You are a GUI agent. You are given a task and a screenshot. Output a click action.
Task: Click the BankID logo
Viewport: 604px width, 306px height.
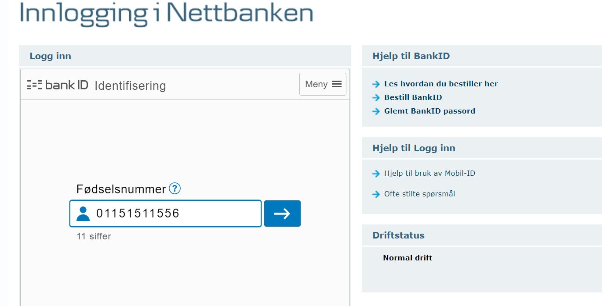(58, 85)
